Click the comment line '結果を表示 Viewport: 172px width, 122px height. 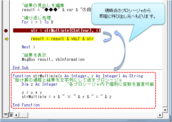34,55
